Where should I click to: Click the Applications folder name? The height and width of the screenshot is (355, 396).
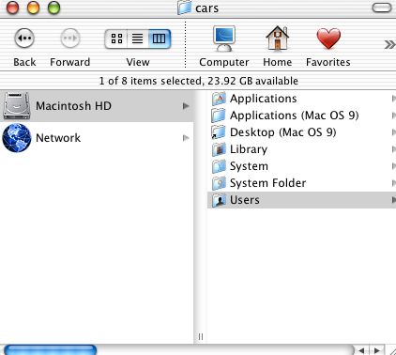click(263, 99)
